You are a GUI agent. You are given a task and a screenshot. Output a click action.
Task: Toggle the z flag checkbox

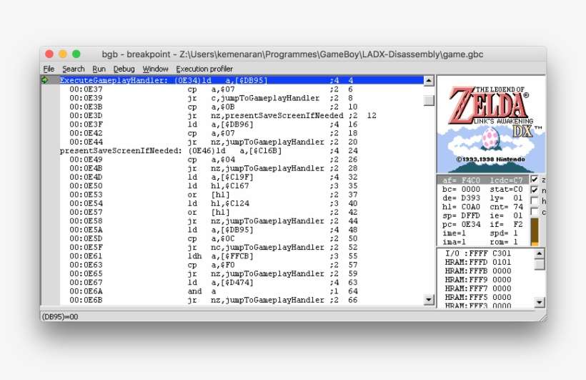[535, 180]
